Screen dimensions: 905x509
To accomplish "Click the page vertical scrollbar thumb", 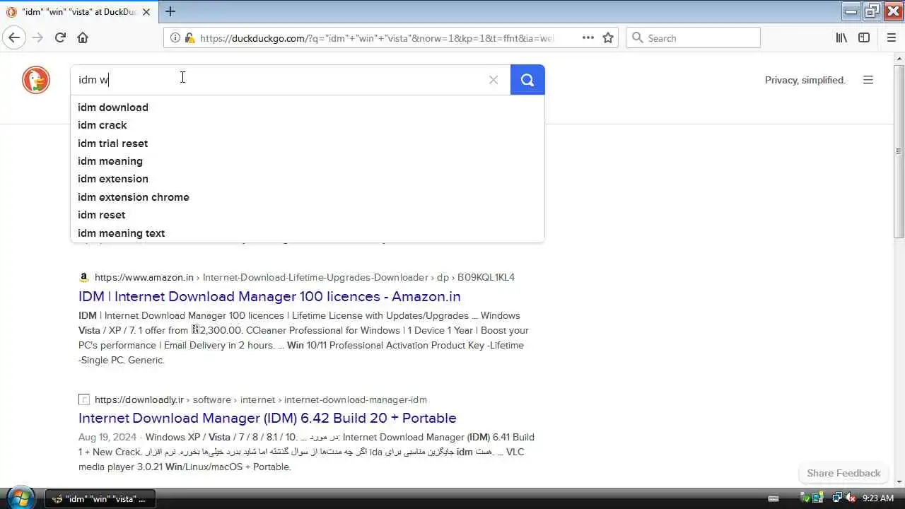I will (899, 152).
